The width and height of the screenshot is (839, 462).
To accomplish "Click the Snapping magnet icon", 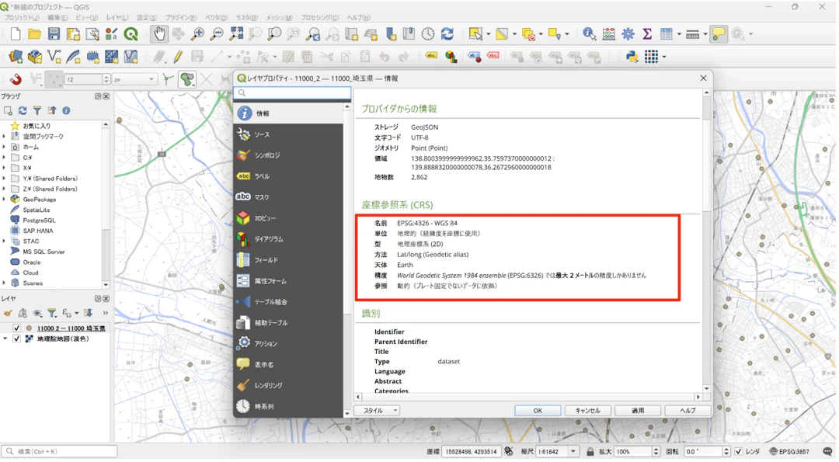I will click(x=16, y=80).
